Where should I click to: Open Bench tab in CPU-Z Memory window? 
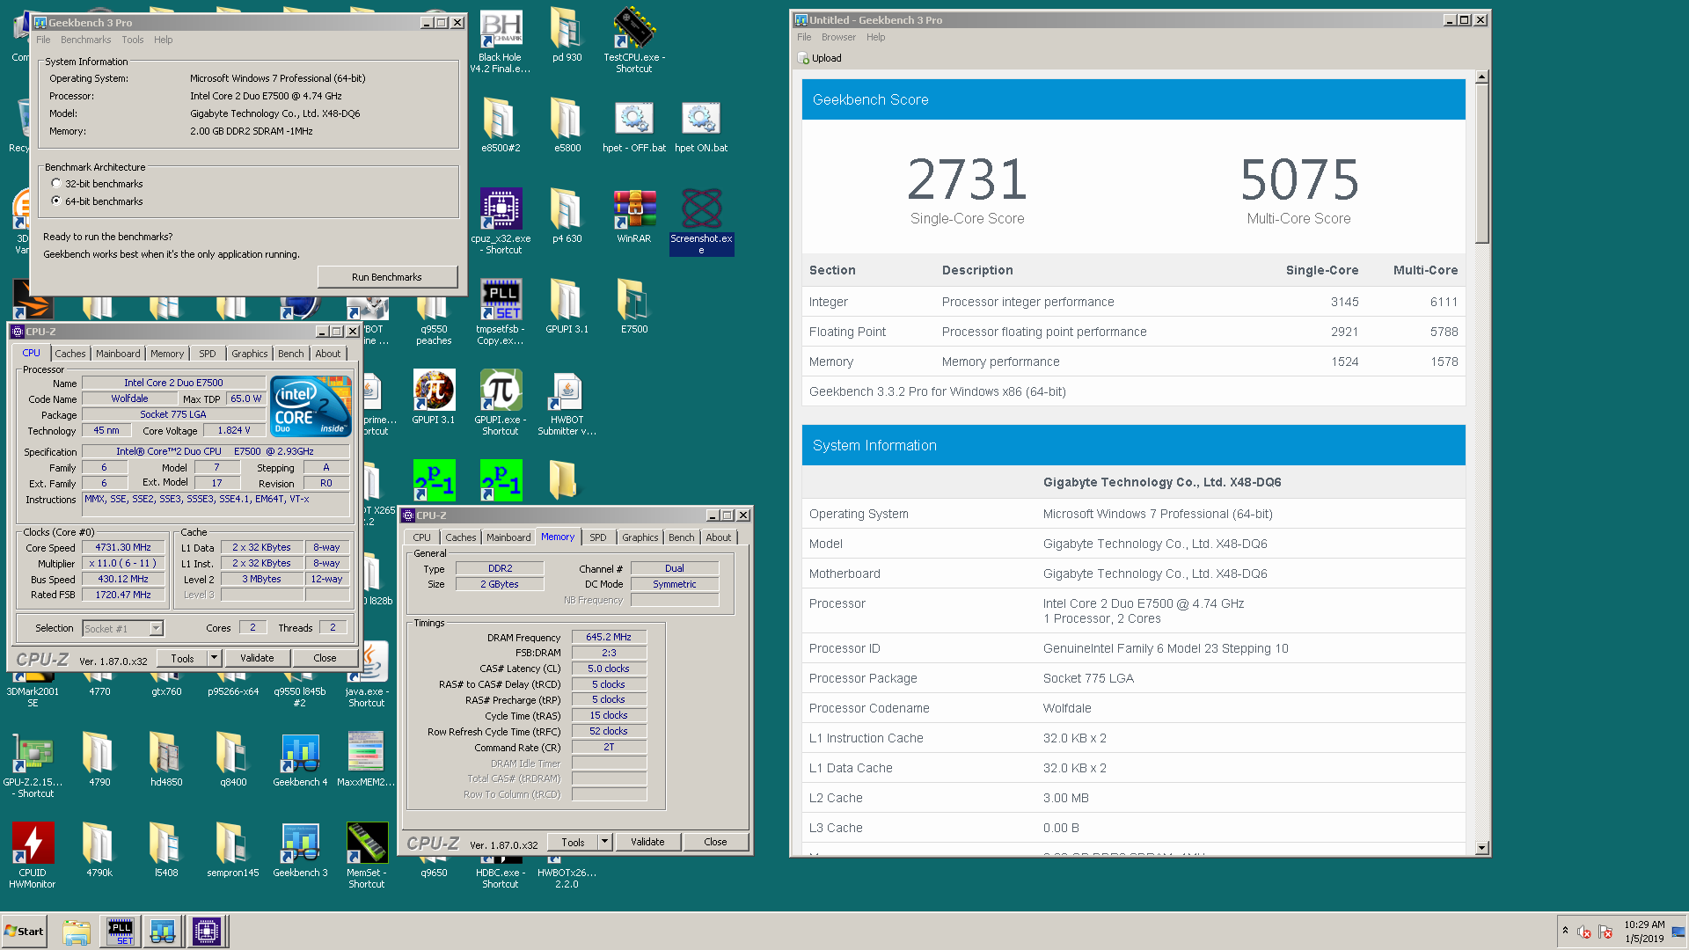pos(682,537)
